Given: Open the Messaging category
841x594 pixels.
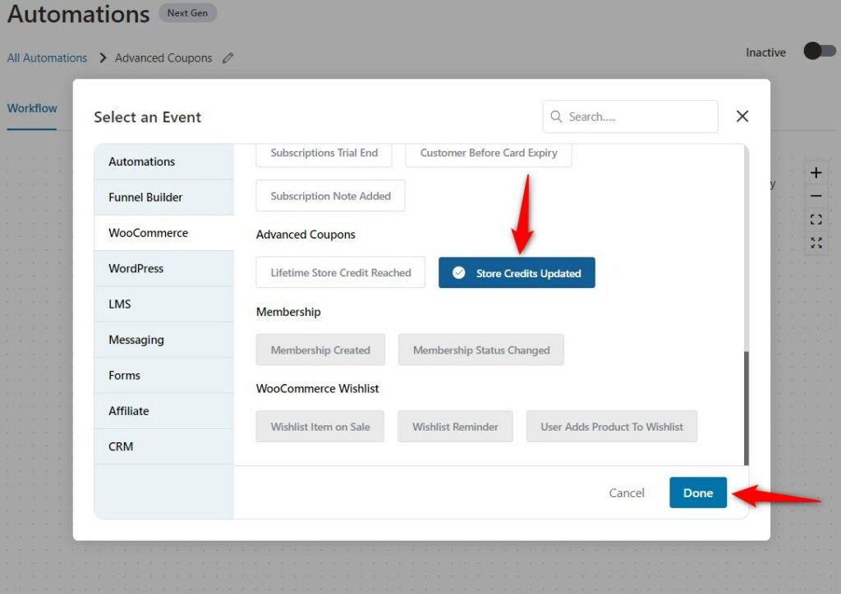Looking at the screenshot, I should pos(164,340).
